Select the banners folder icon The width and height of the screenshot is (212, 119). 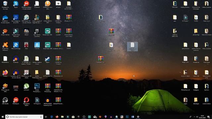[207, 87]
